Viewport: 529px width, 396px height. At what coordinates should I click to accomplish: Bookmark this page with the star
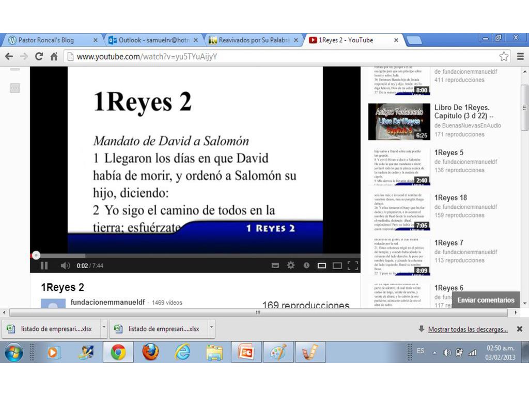(x=504, y=56)
